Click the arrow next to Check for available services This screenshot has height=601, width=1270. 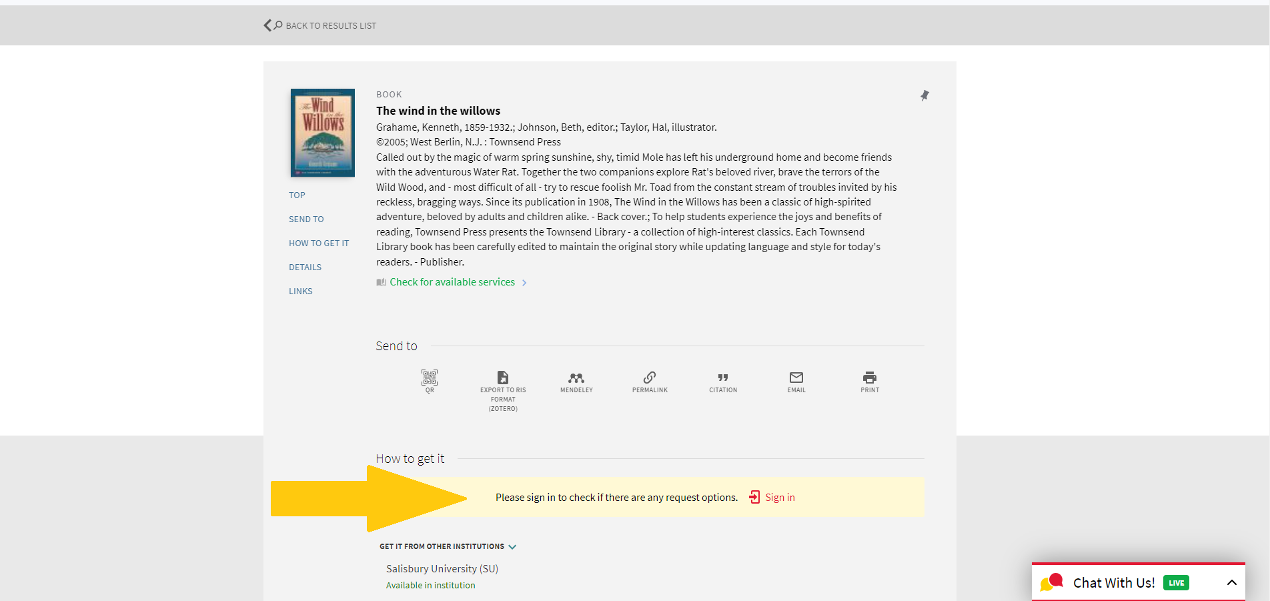(x=524, y=283)
